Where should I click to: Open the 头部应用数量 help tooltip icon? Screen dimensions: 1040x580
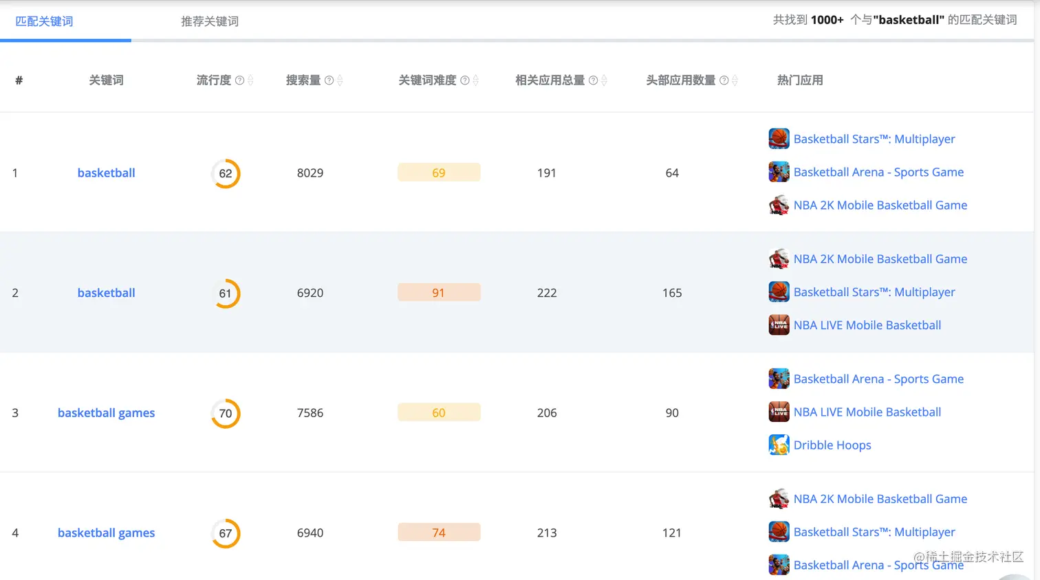[724, 80]
